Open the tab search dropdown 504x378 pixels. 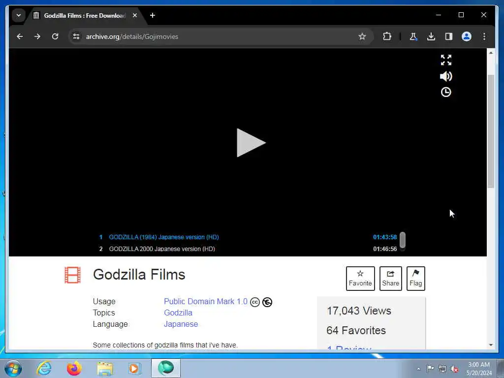pyautogui.click(x=19, y=15)
